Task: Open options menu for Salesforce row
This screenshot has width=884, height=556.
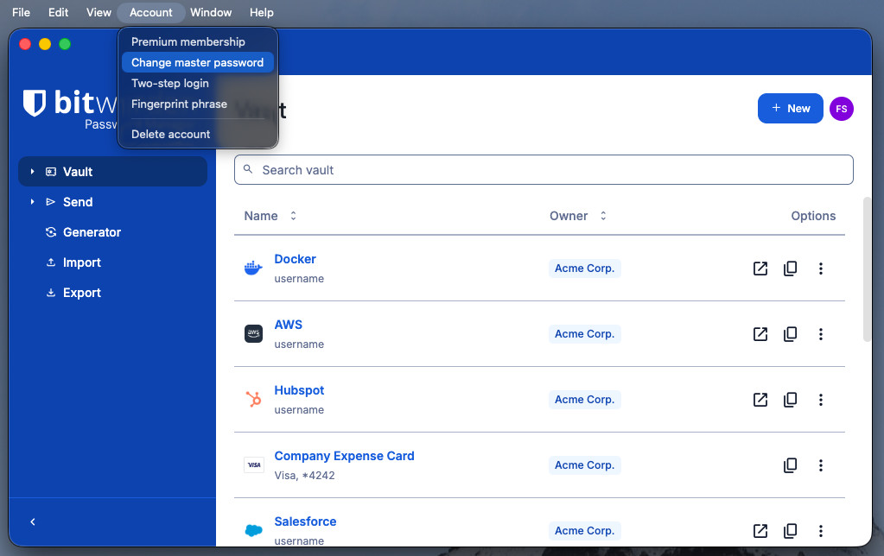Action: [821, 531]
